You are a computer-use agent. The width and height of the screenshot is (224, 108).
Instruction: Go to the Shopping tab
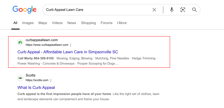coord(88,23)
